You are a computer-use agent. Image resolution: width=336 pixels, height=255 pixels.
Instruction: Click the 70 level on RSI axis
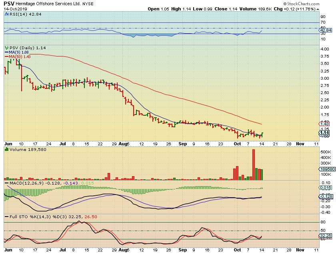click(323, 22)
